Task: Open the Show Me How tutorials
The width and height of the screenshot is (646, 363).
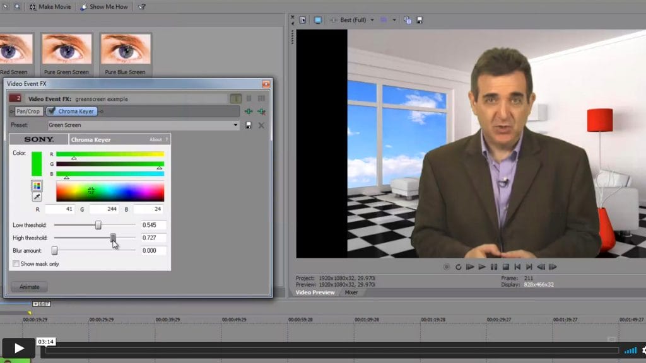Action: (104, 6)
